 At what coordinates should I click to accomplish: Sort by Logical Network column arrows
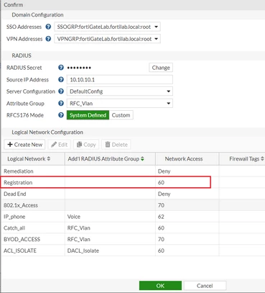(49, 158)
